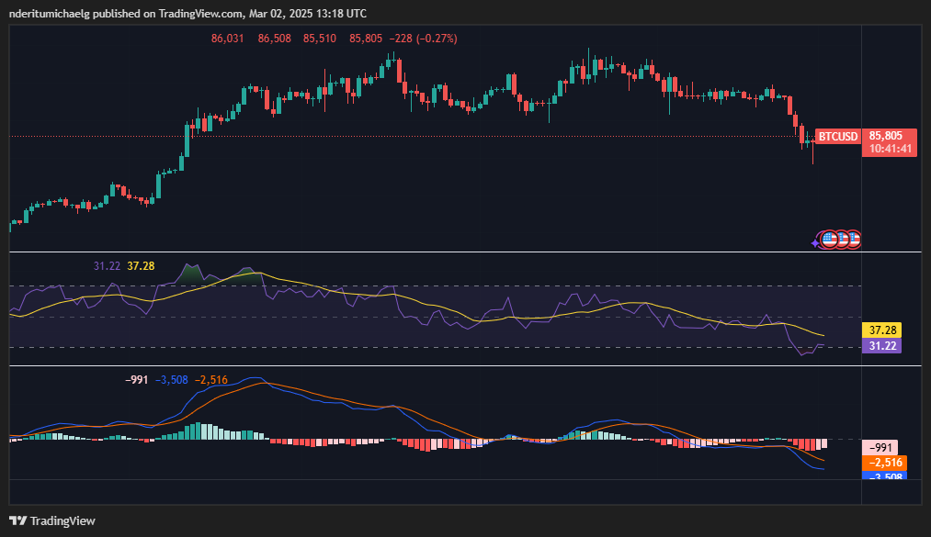Click the RSI legend value 31.22

[107, 265]
